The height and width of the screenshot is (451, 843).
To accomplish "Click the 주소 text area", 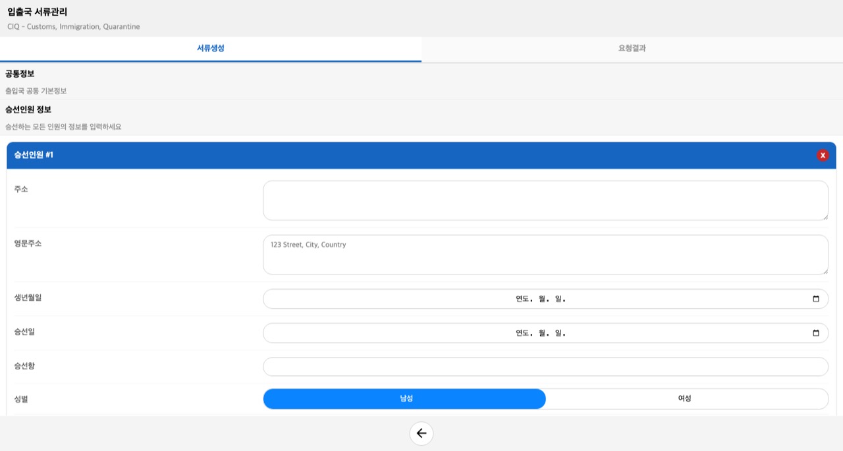I will tap(545, 201).
